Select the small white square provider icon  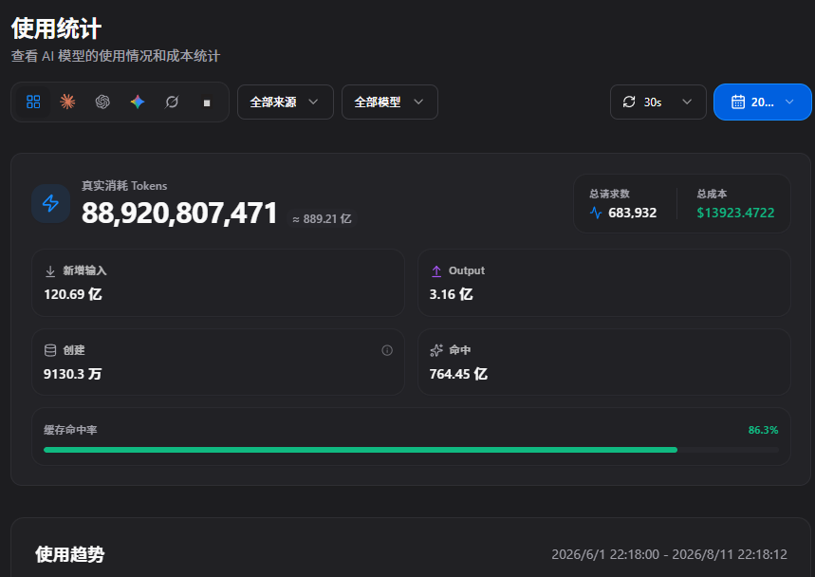[207, 102]
